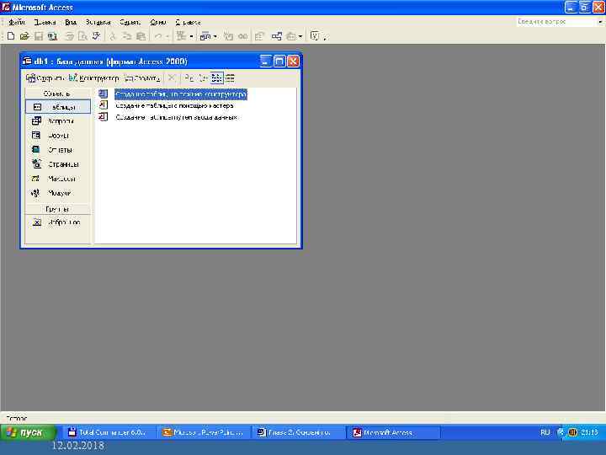606x455 pixels.
Task: Click the Code toolbar icon
Action: tap(229, 36)
